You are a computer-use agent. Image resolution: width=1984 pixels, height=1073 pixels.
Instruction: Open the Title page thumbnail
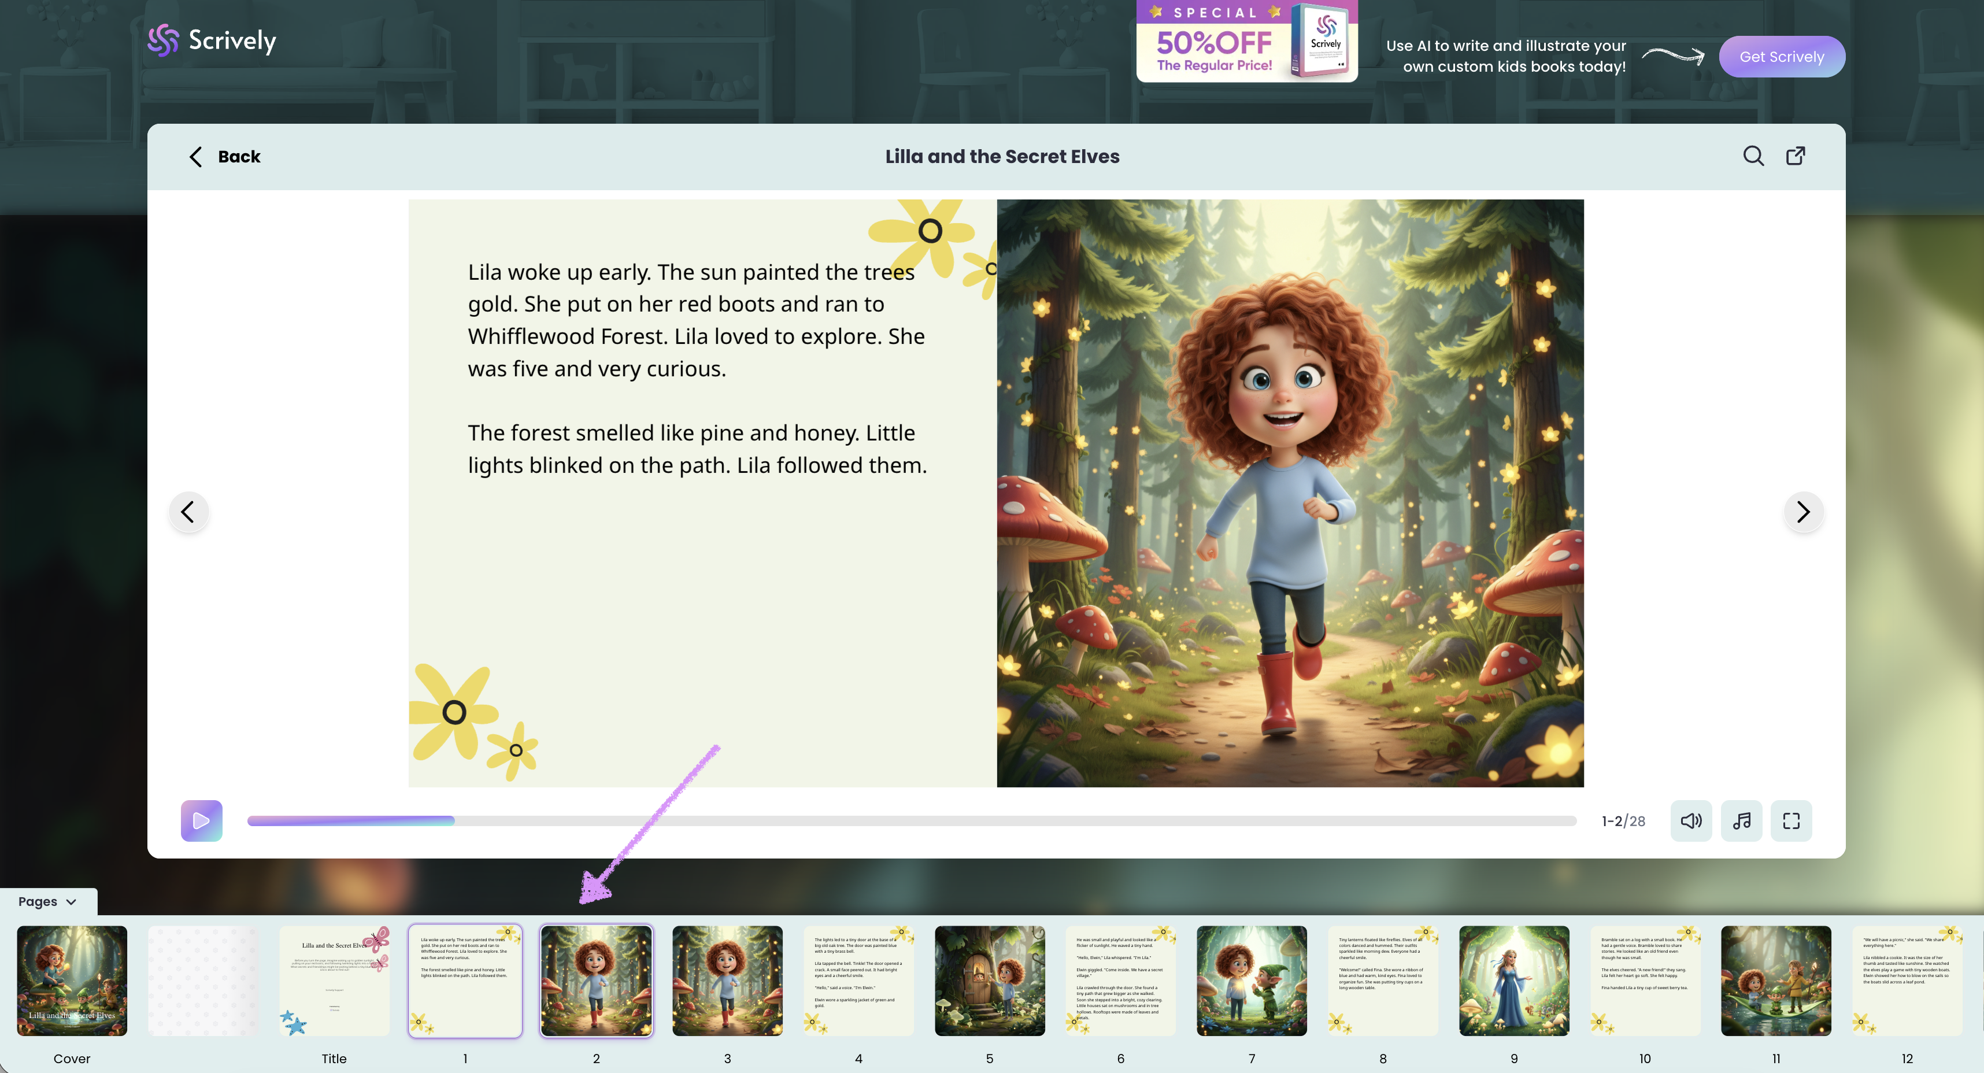pos(334,980)
